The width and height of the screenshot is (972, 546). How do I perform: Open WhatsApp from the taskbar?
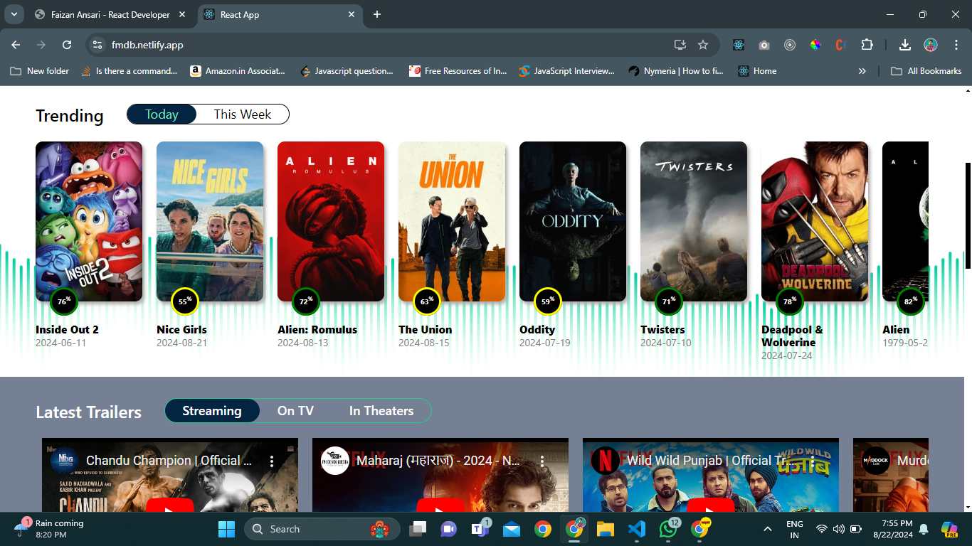pos(668,529)
